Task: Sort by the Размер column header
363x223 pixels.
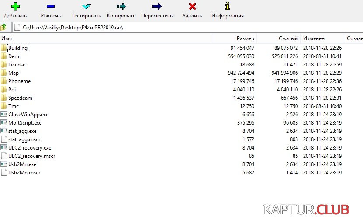Action: click(235, 38)
